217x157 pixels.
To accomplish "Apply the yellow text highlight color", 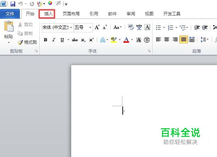I will pyautogui.click(x=114, y=40).
